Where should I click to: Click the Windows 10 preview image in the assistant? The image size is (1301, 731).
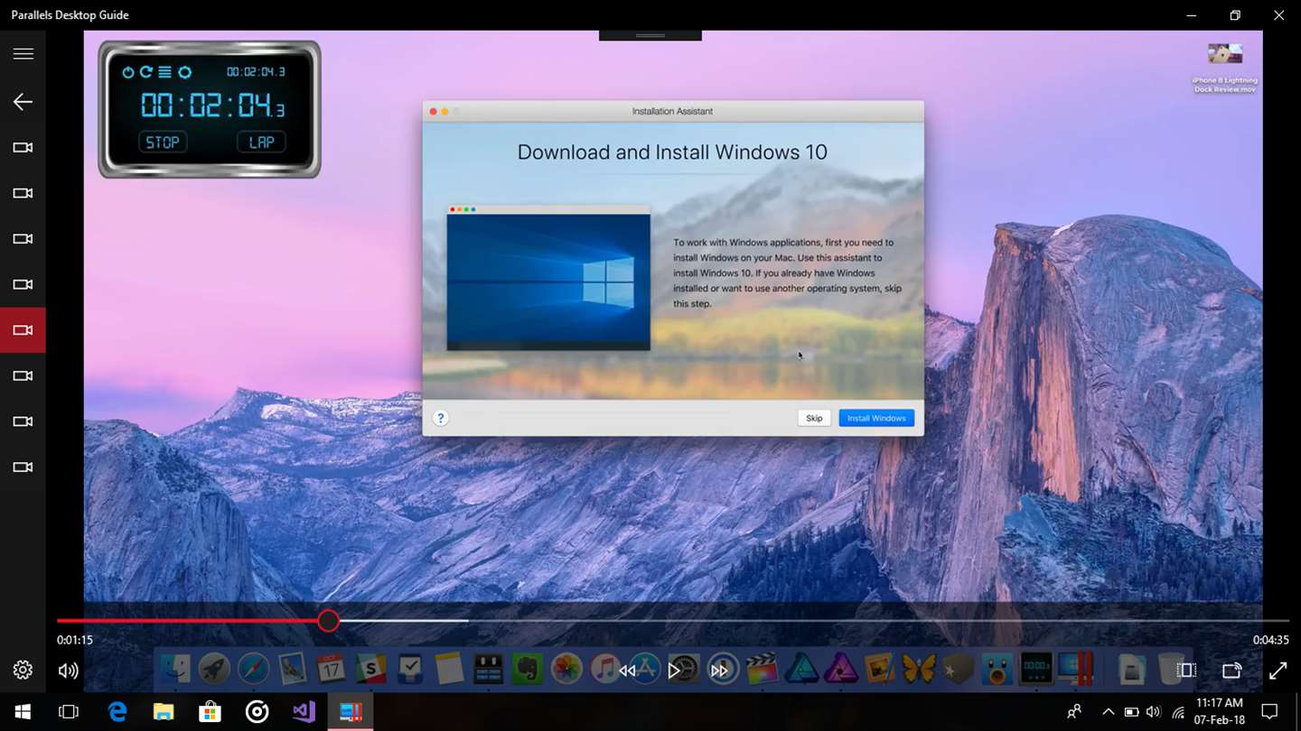point(548,278)
